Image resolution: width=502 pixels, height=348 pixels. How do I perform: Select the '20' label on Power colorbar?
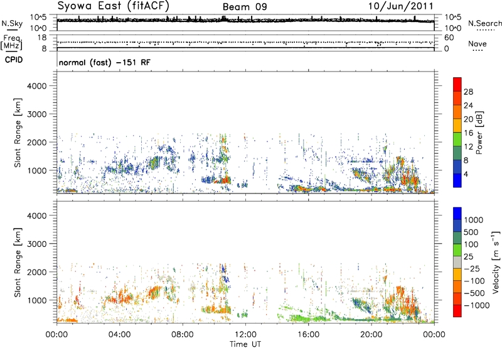(x=468, y=119)
